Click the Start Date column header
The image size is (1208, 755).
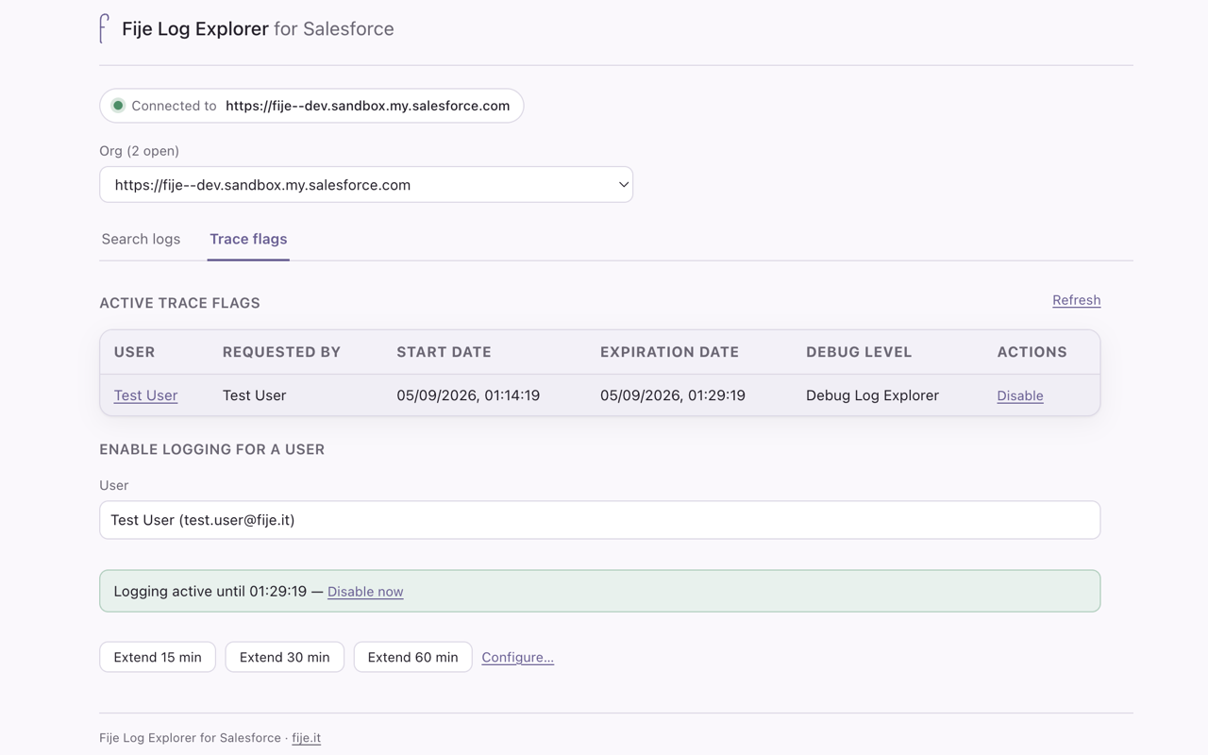444,352
